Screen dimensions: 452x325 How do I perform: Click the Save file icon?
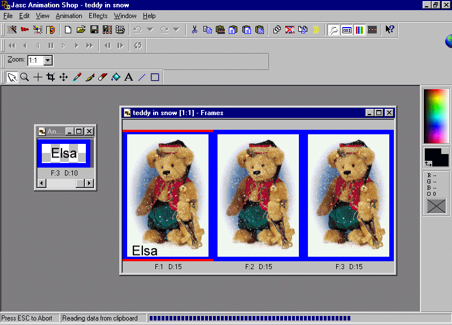pos(94,29)
